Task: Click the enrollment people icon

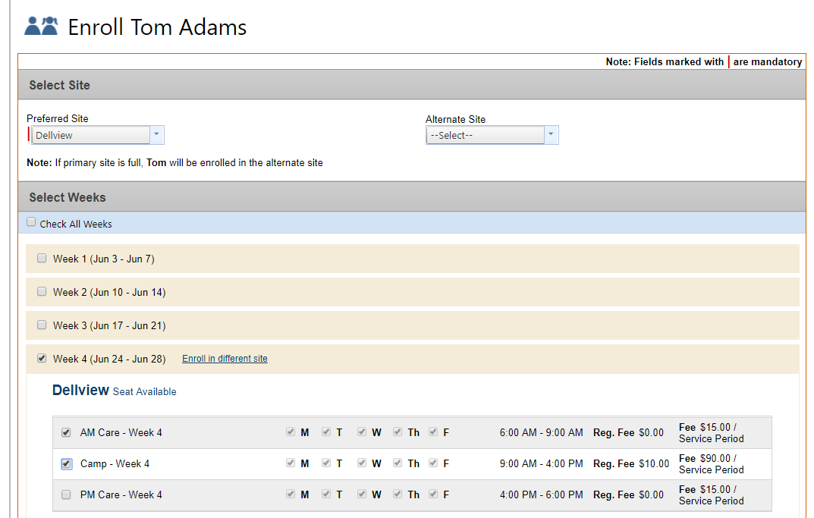Action: pyautogui.click(x=41, y=27)
